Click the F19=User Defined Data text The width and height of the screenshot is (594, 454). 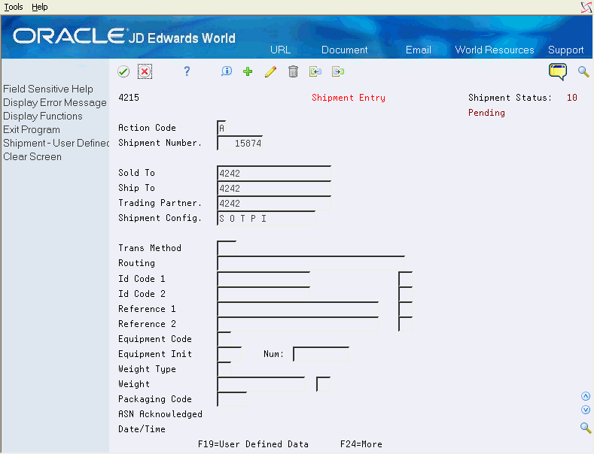point(253,444)
